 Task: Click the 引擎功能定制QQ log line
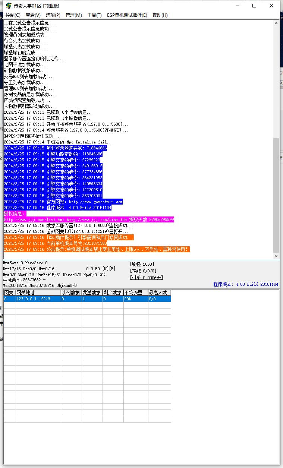53,154
